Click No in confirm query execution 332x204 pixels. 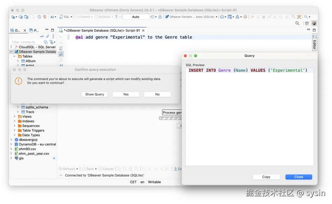point(157,94)
